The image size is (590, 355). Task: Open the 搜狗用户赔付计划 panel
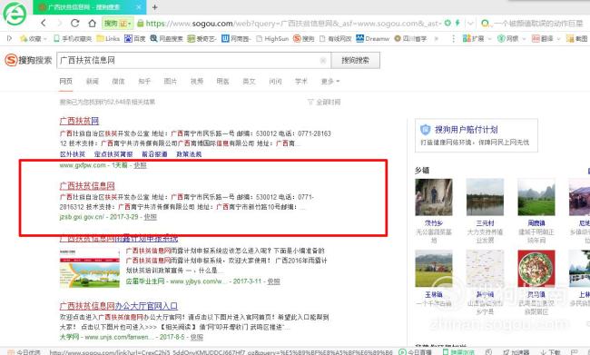click(x=477, y=135)
